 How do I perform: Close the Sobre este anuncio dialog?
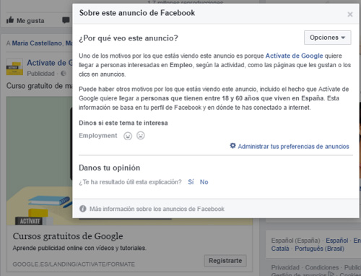click(350, 14)
